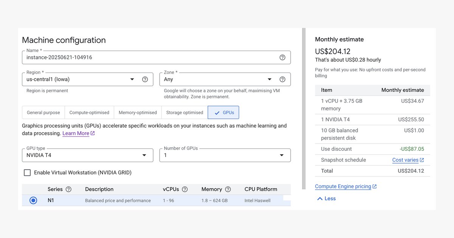Click the '1 NVIDIA T4' estimate row
This screenshot has width=454, height=238.
[373, 119]
